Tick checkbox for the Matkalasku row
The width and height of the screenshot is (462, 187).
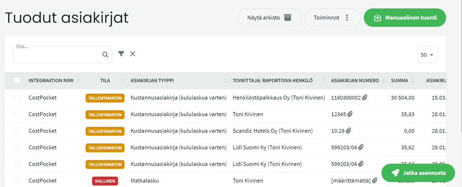click(17, 180)
